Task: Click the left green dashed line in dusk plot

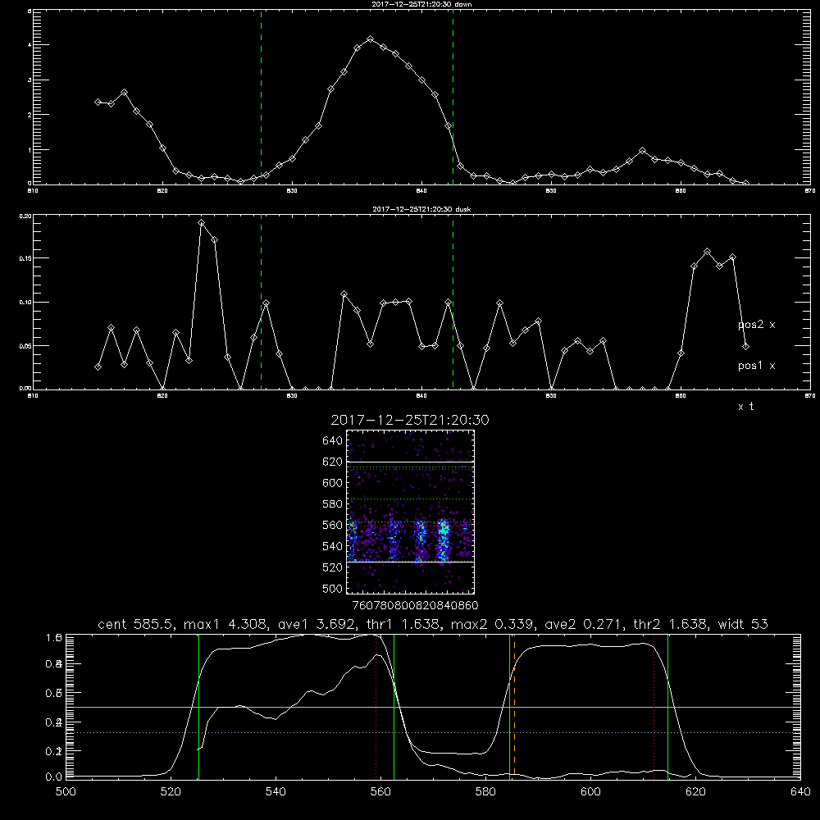Action: click(x=261, y=303)
